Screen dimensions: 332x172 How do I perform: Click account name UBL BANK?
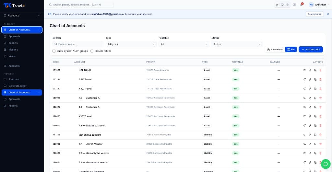pos(85,70)
